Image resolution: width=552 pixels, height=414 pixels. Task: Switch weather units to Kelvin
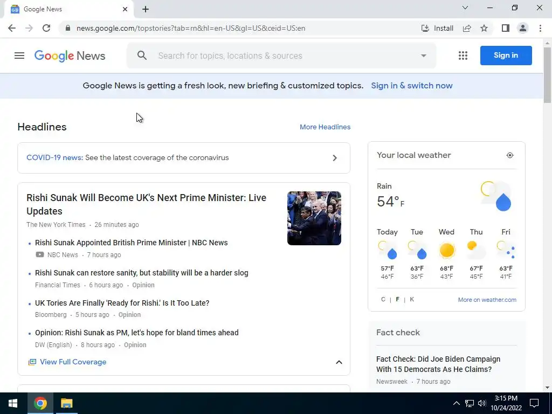[x=412, y=299]
